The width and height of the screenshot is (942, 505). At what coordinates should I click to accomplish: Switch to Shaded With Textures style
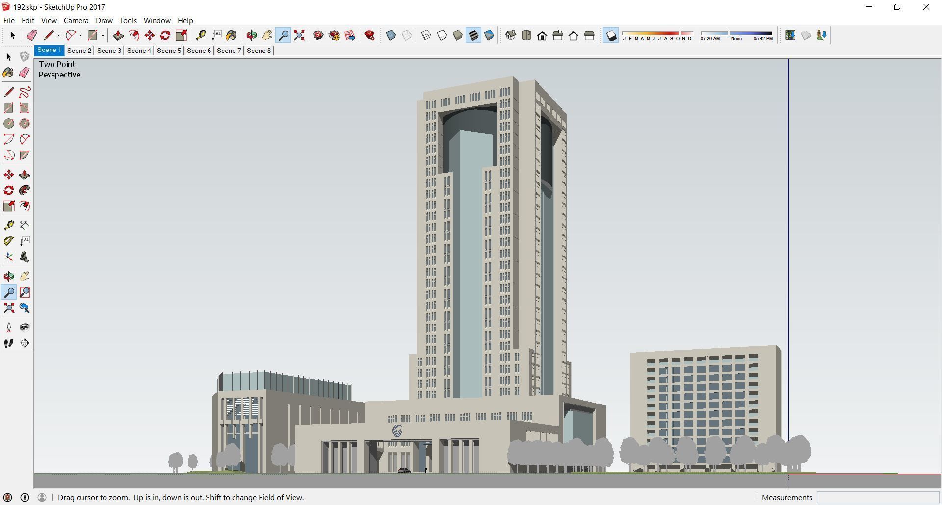pos(473,35)
